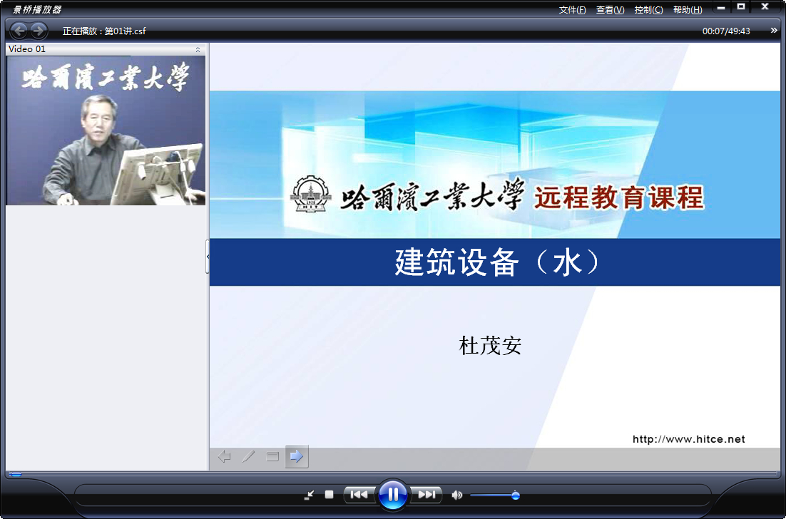
Task: Click the 杜茂安 lecturer name
Action: click(x=490, y=346)
